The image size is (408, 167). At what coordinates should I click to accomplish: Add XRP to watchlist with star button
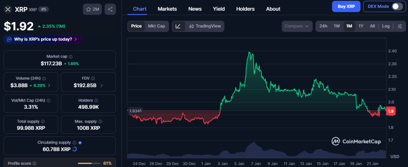(92, 9)
